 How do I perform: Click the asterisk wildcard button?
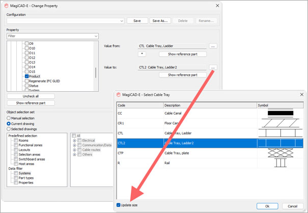click(x=142, y=54)
